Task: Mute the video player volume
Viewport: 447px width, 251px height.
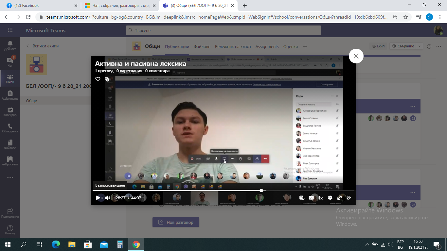Action: point(107,198)
